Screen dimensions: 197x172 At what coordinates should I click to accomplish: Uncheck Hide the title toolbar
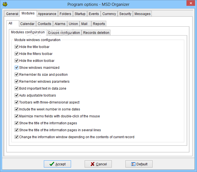tap(16, 47)
